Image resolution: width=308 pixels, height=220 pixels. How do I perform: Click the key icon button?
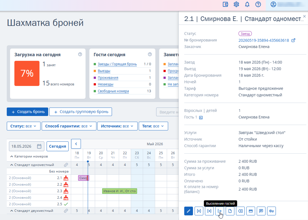[x=271, y=211]
